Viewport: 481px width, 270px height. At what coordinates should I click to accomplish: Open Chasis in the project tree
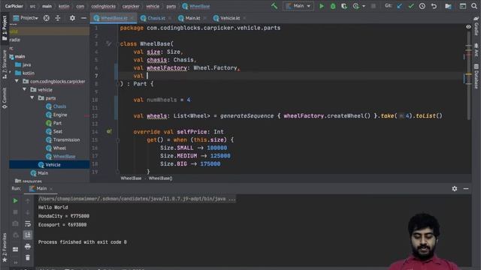click(59, 106)
